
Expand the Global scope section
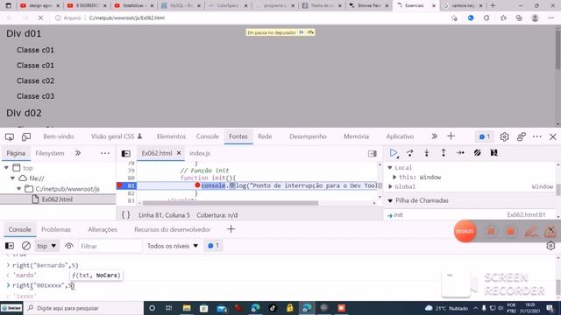(390, 186)
